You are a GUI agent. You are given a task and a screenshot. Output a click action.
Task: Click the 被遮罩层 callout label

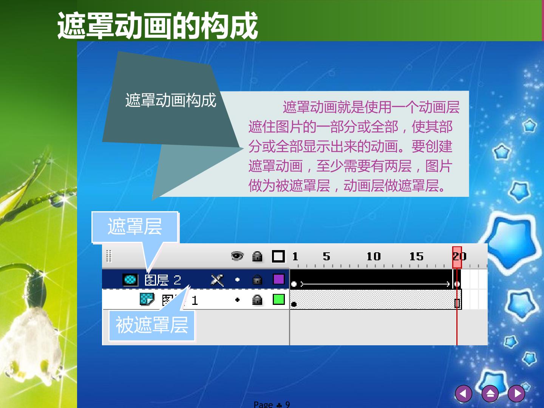(x=151, y=325)
